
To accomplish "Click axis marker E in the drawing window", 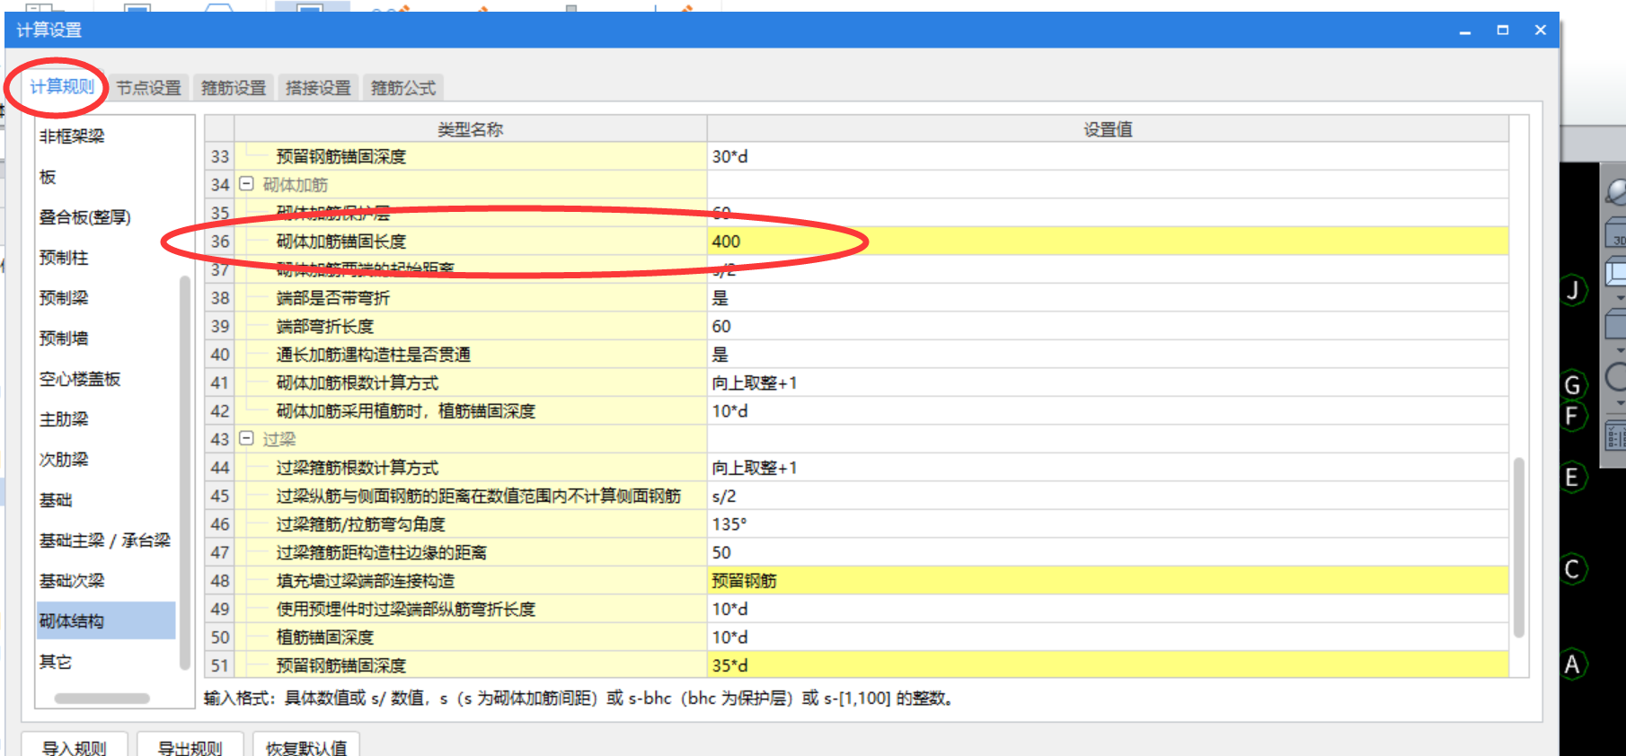I will (x=1573, y=477).
